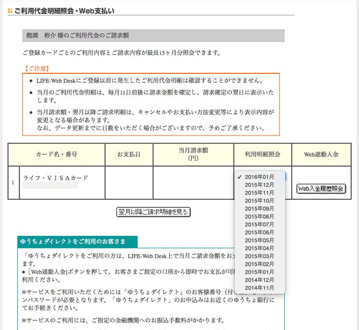Select 2015年06月 option
This screenshot has width=359, height=330.
260,232
